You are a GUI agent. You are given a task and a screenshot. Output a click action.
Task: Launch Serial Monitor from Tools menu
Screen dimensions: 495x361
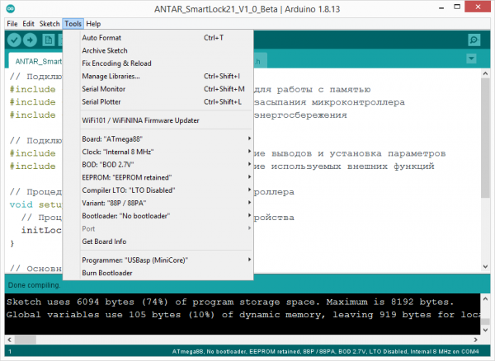click(x=158, y=89)
